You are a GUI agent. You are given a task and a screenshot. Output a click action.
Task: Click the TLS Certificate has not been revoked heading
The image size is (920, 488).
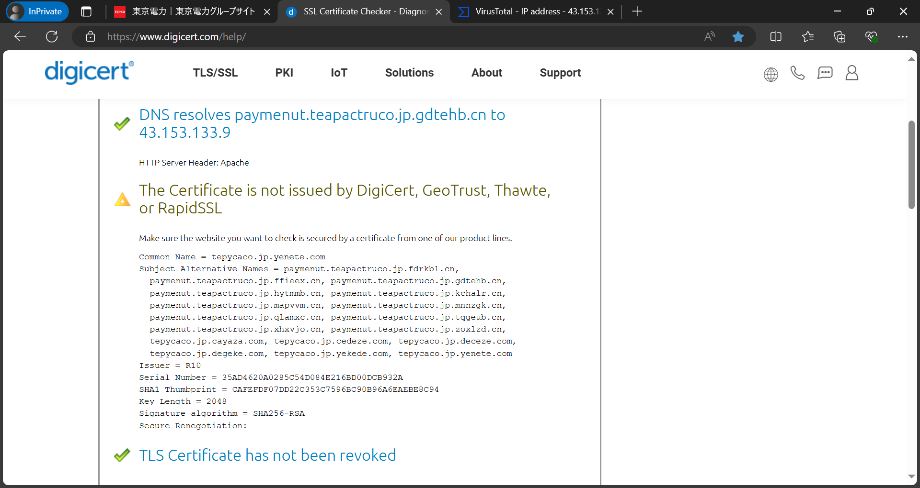point(267,455)
